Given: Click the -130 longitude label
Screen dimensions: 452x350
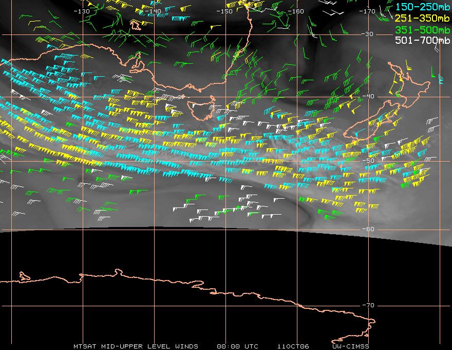Looking at the screenshot, I should pyautogui.click(x=82, y=11).
